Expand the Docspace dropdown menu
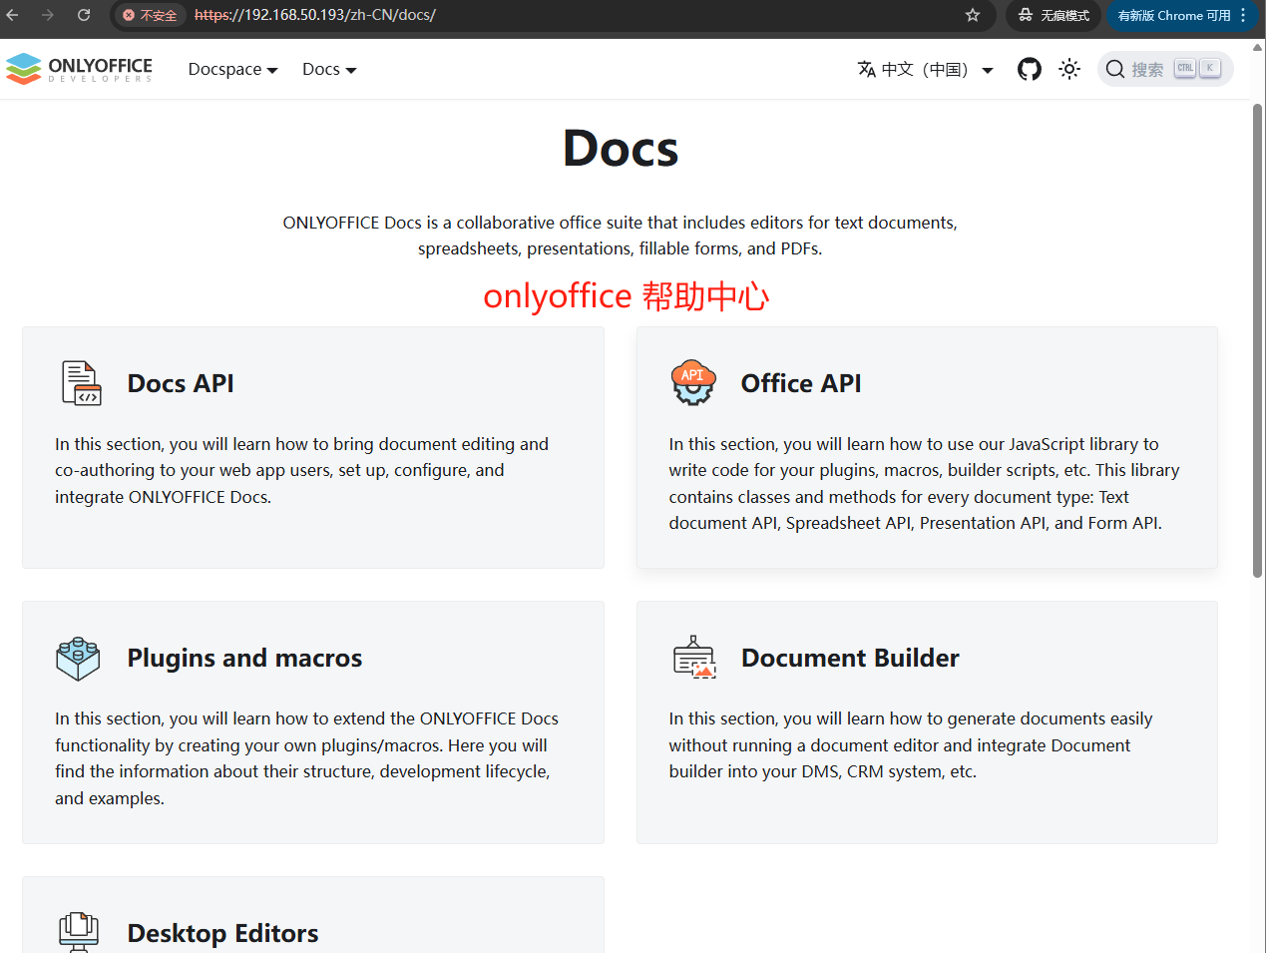Screen dimensions: 1266x953 pos(232,69)
